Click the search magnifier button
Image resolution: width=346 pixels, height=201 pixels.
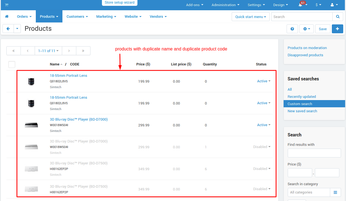[338, 17]
